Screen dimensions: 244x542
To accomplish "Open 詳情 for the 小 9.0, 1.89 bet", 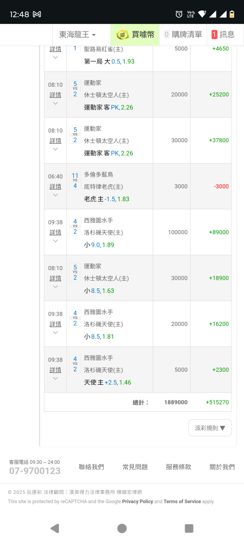I will [55, 233].
